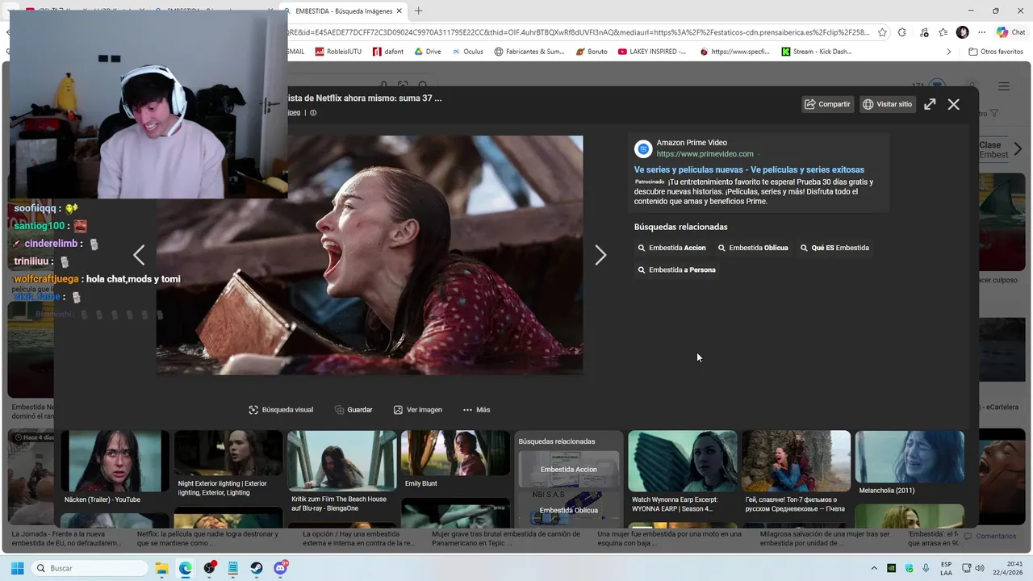Open Discord from the taskbar
This screenshot has height=581, width=1033.
[x=281, y=568]
